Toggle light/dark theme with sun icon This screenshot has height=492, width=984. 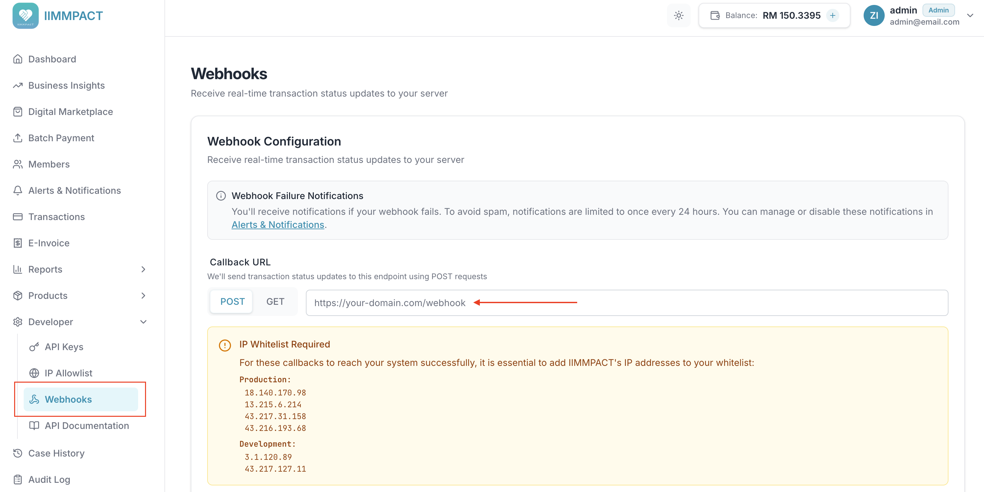pos(678,15)
